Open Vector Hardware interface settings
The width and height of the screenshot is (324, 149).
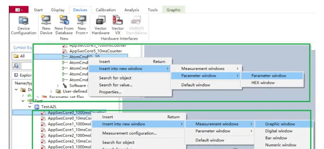(x=101, y=25)
